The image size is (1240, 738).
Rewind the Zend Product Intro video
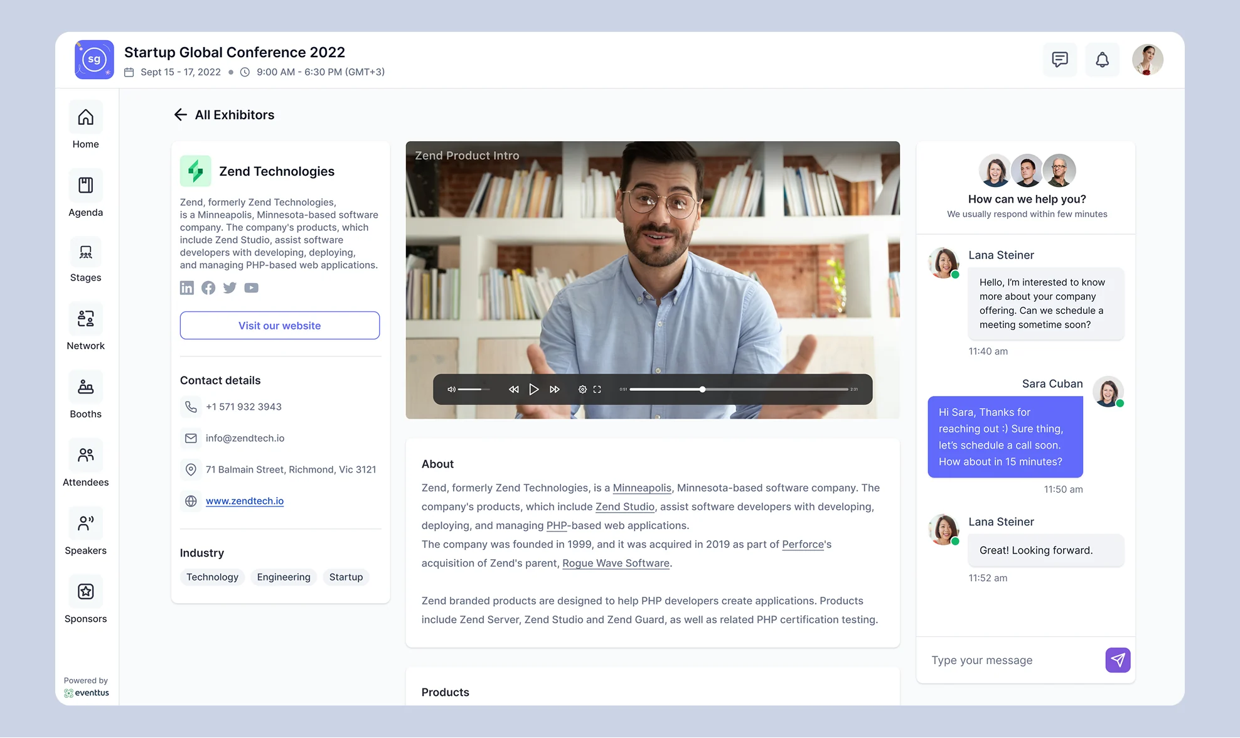[514, 389]
